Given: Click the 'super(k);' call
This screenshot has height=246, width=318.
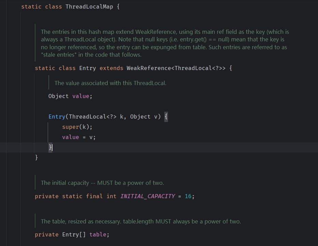Looking at the screenshot, I should [x=77, y=127].
